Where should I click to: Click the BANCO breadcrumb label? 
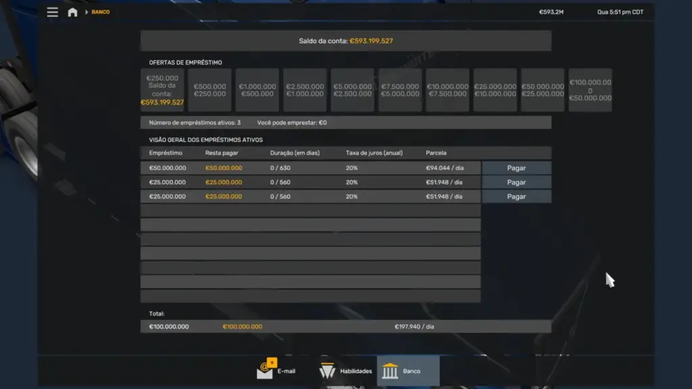pos(101,12)
